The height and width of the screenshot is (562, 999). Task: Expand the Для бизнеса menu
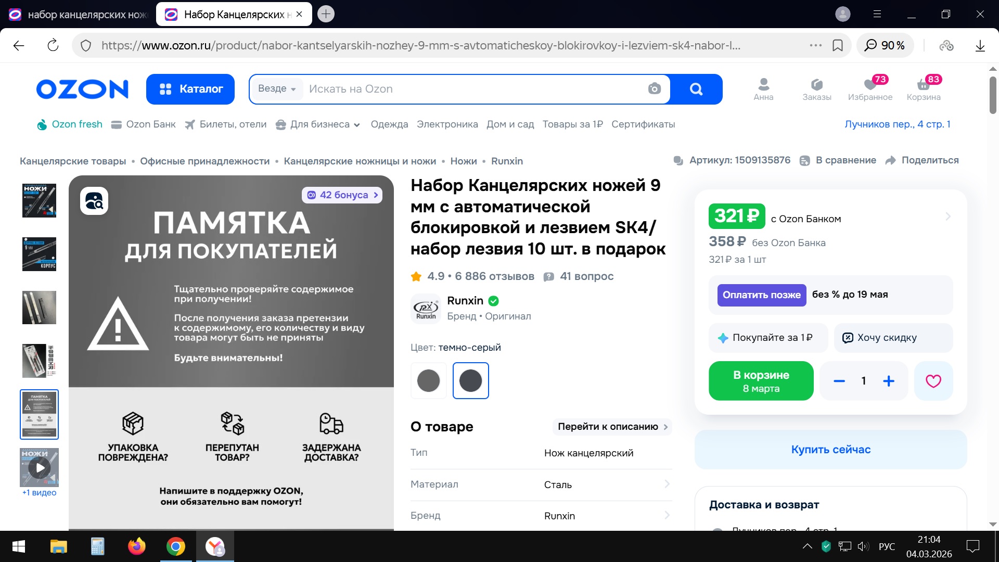(x=318, y=124)
